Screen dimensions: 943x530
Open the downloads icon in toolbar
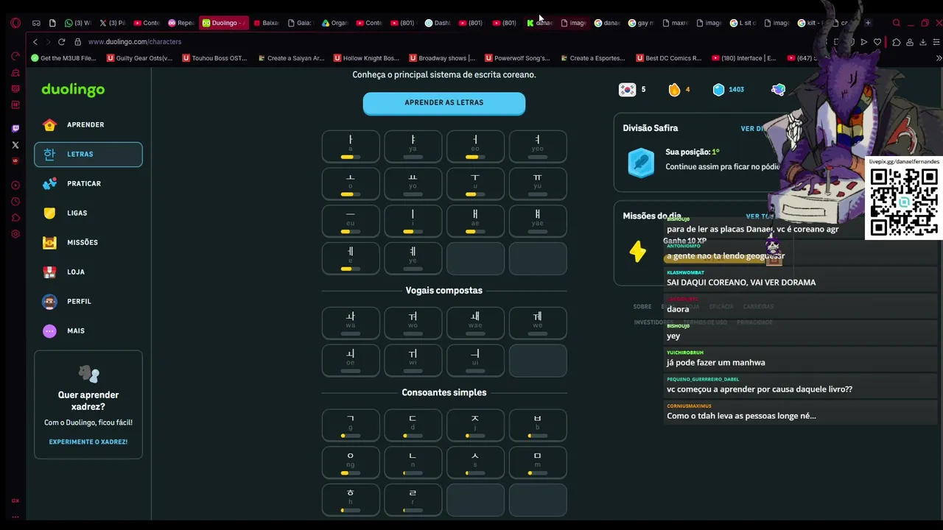pos(922,42)
